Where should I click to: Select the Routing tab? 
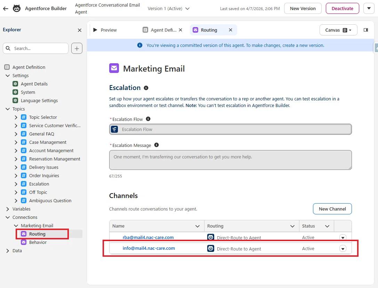coord(209,30)
